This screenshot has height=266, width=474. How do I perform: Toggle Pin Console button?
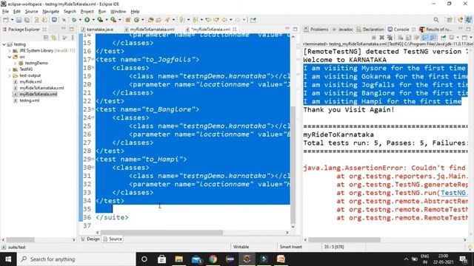point(443,38)
